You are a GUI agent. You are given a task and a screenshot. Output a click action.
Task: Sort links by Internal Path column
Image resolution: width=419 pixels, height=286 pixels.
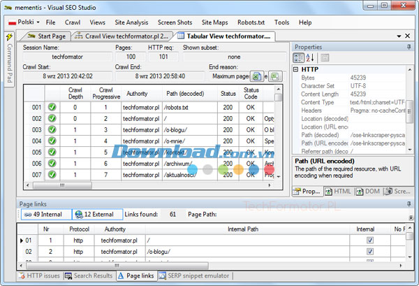click(247, 229)
